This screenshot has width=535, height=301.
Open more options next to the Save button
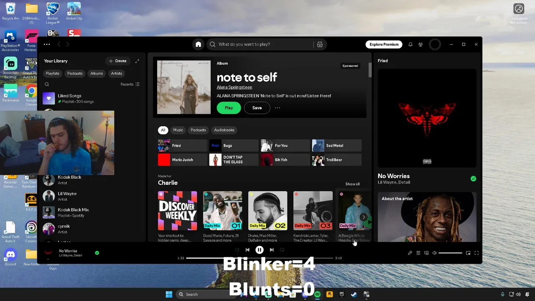278,108
